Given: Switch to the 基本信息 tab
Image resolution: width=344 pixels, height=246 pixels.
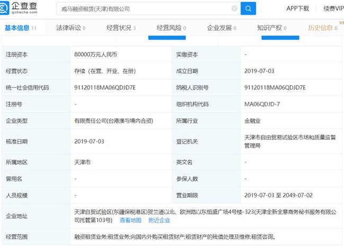Looking at the screenshot, I should (21, 28).
